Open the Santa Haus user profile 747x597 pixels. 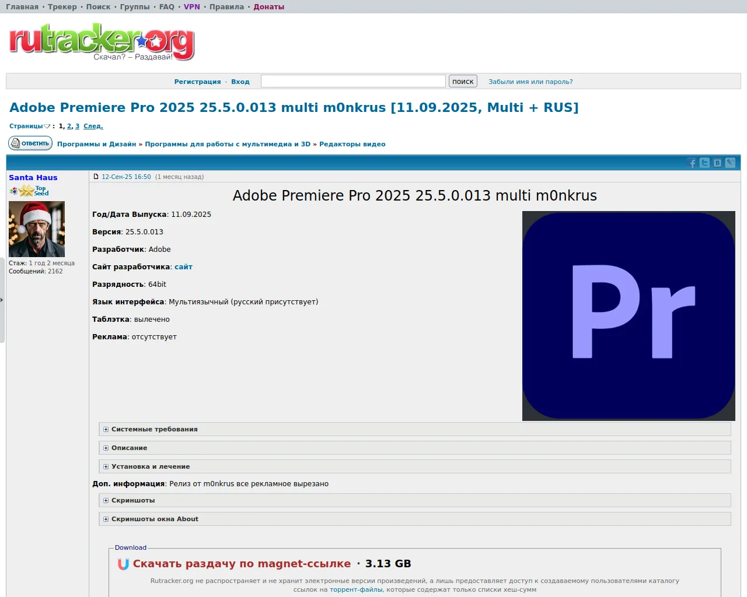[x=33, y=177]
